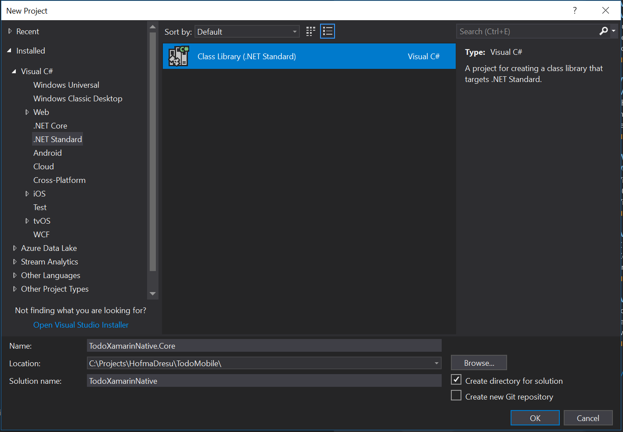
Task: Switch to small icons grid view
Action: click(x=310, y=32)
